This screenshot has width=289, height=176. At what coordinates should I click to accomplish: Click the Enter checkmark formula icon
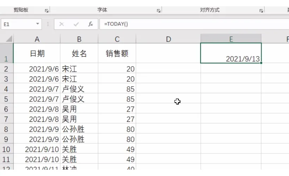click(x=76, y=24)
